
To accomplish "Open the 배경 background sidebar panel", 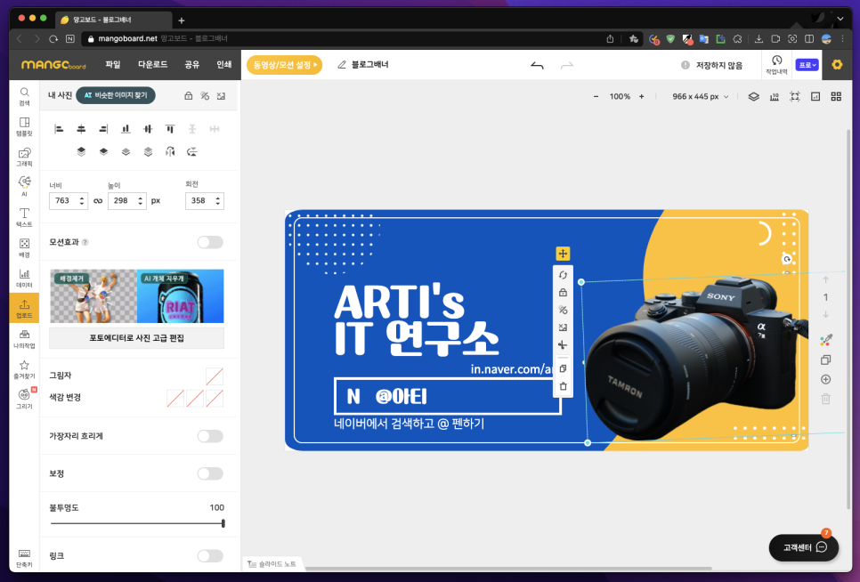I will (x=24, y=247).
